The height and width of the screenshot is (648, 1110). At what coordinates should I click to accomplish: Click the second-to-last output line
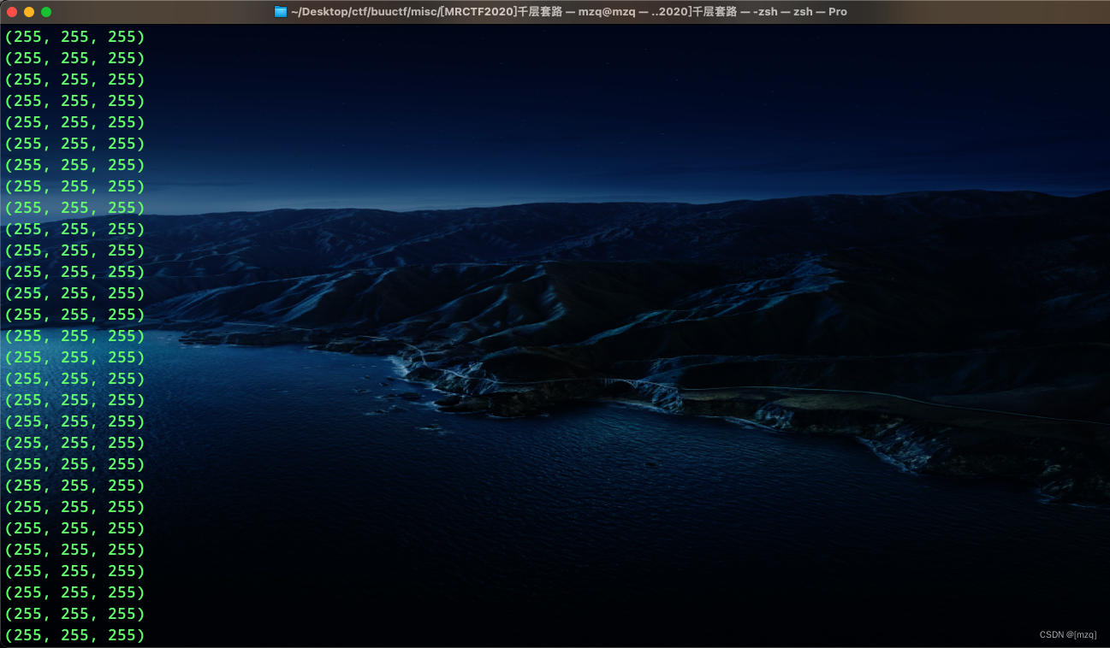[x=74, y=614]
